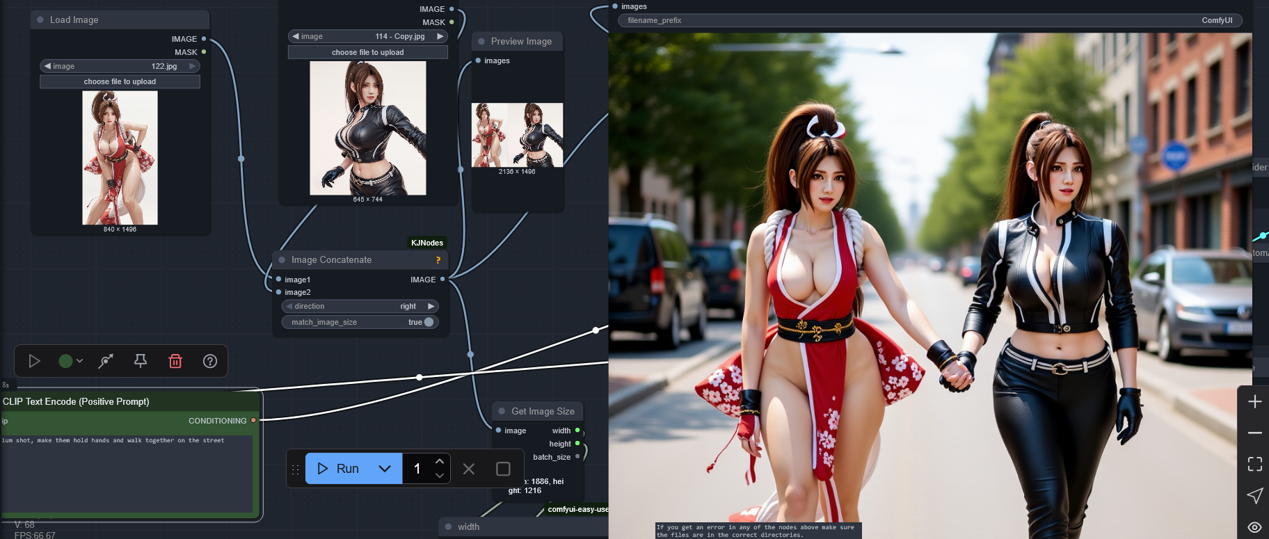Open node help question mark icon
Screen dimensions: 1269x539
click(x=210, y=361)
